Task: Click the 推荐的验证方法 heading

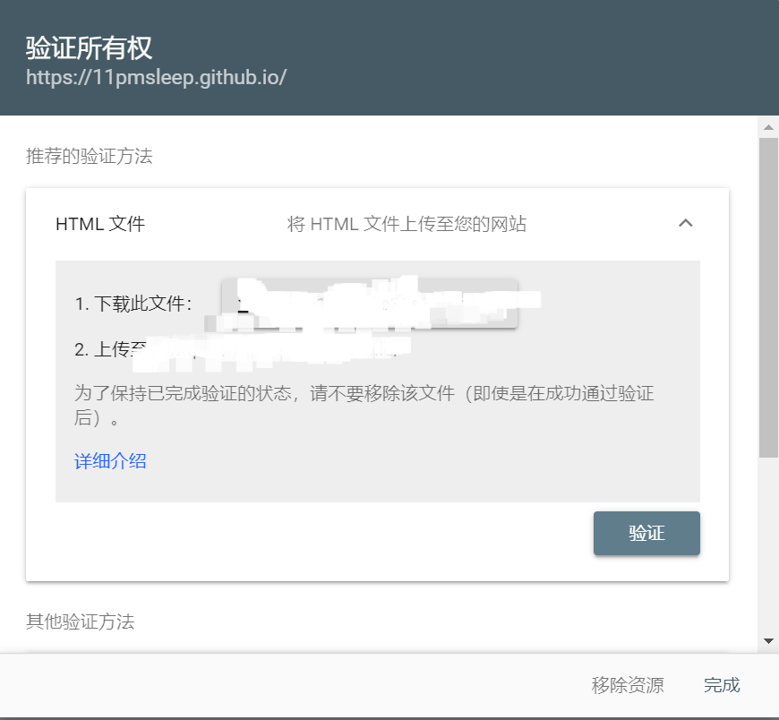Action: pyautogui.click(x=89, y=156)
